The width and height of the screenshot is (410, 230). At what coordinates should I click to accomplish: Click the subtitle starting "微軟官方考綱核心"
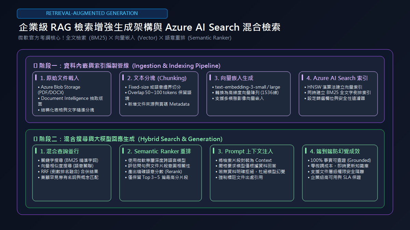click(125, 38)
